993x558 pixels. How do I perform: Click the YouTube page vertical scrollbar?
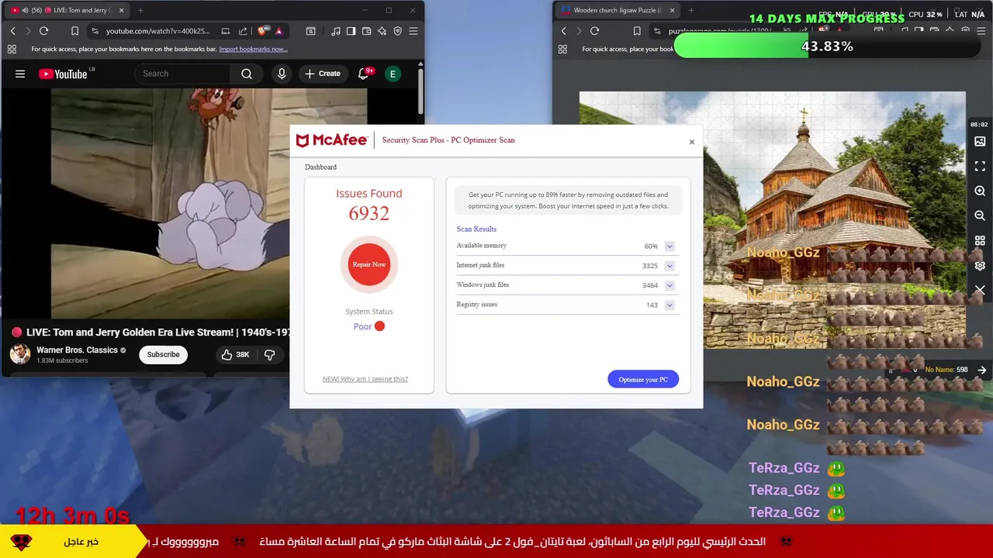tap(420, 91)
